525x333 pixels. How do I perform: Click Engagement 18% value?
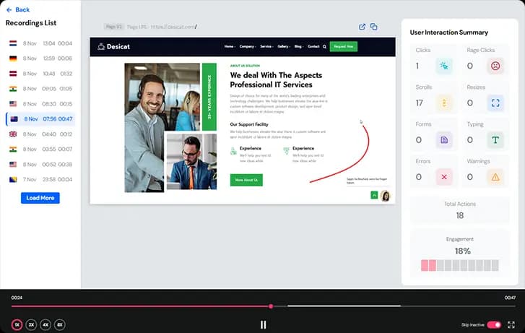click(462, 251)
